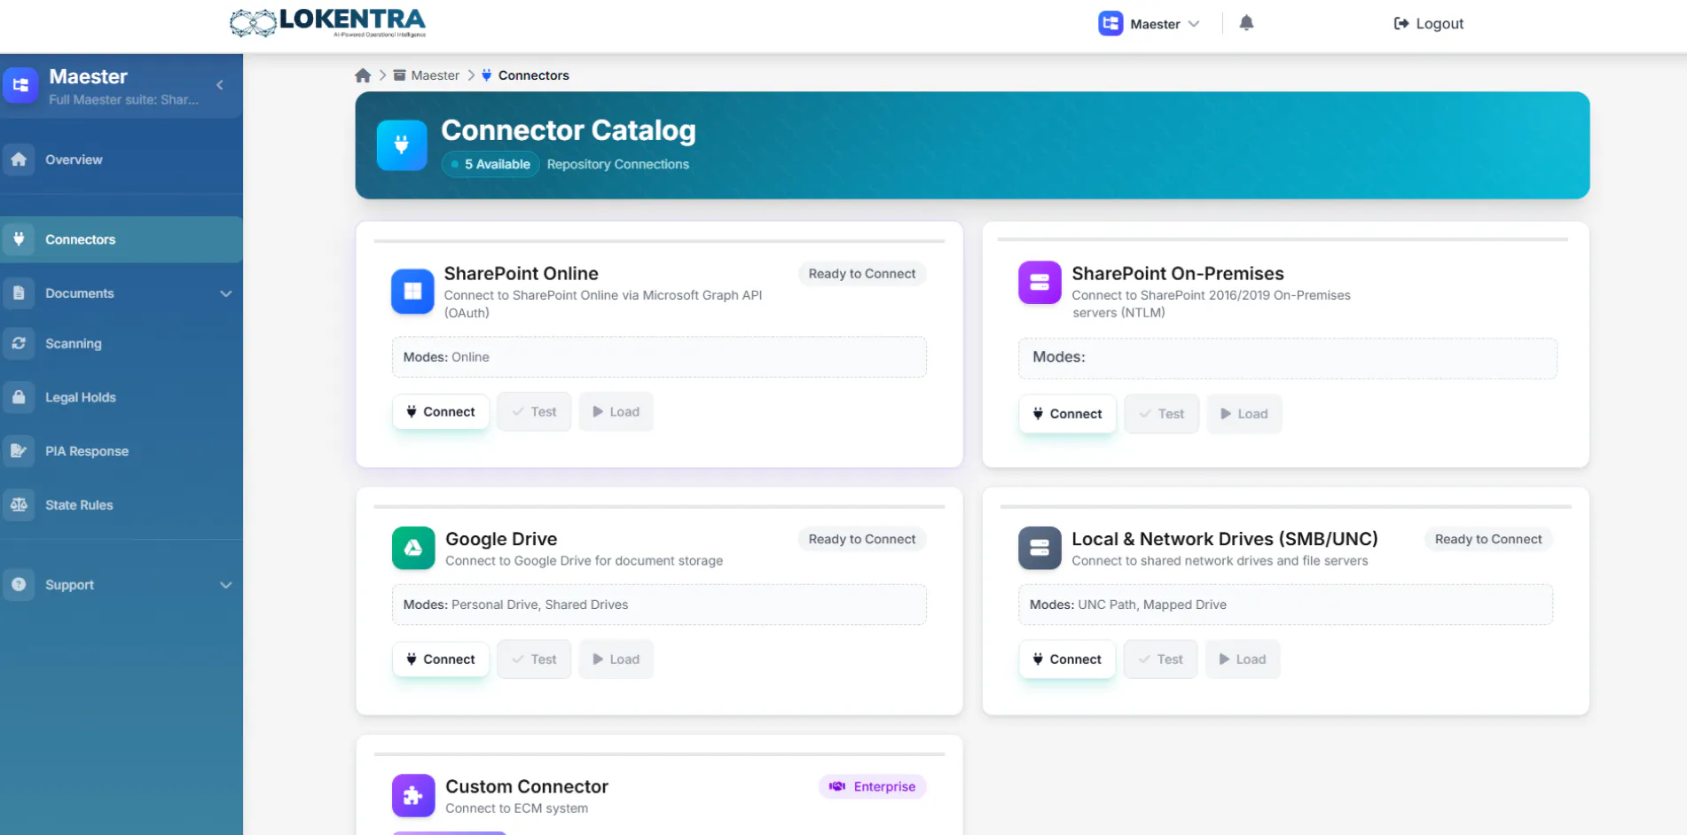Test the Local & Network Drives connection
The height and width of the screenshot is (835, 1687).
click(1160, 659)
